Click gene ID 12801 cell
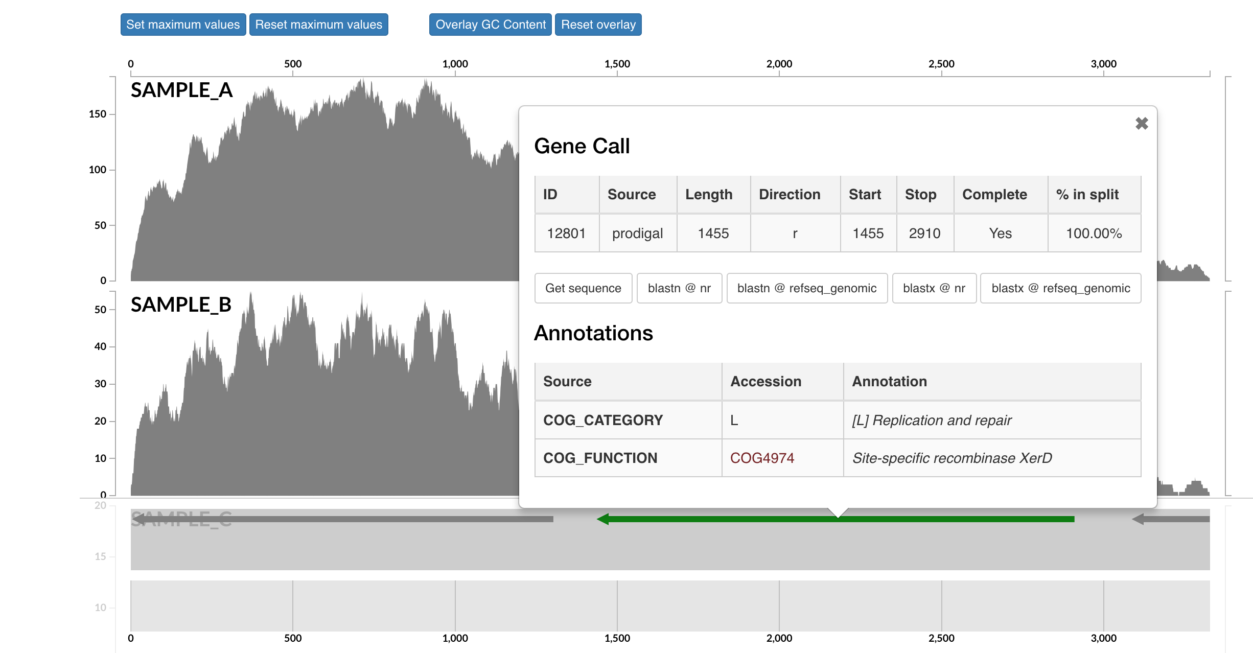1253x653 pixels. pyautogui.click(x=566, y=234)
